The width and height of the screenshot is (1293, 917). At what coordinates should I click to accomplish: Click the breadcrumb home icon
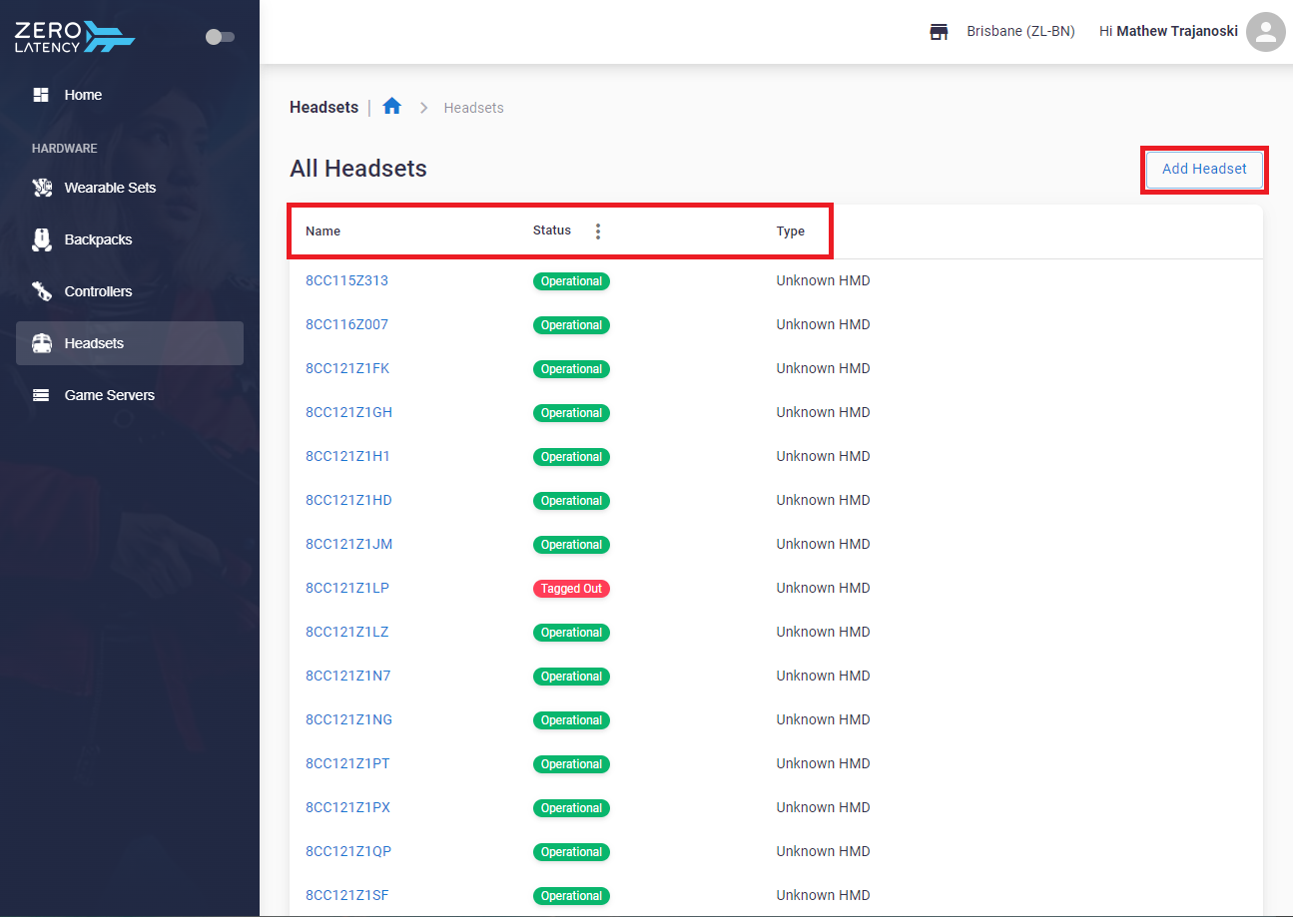pyautogui.click(x=391, y=106)
